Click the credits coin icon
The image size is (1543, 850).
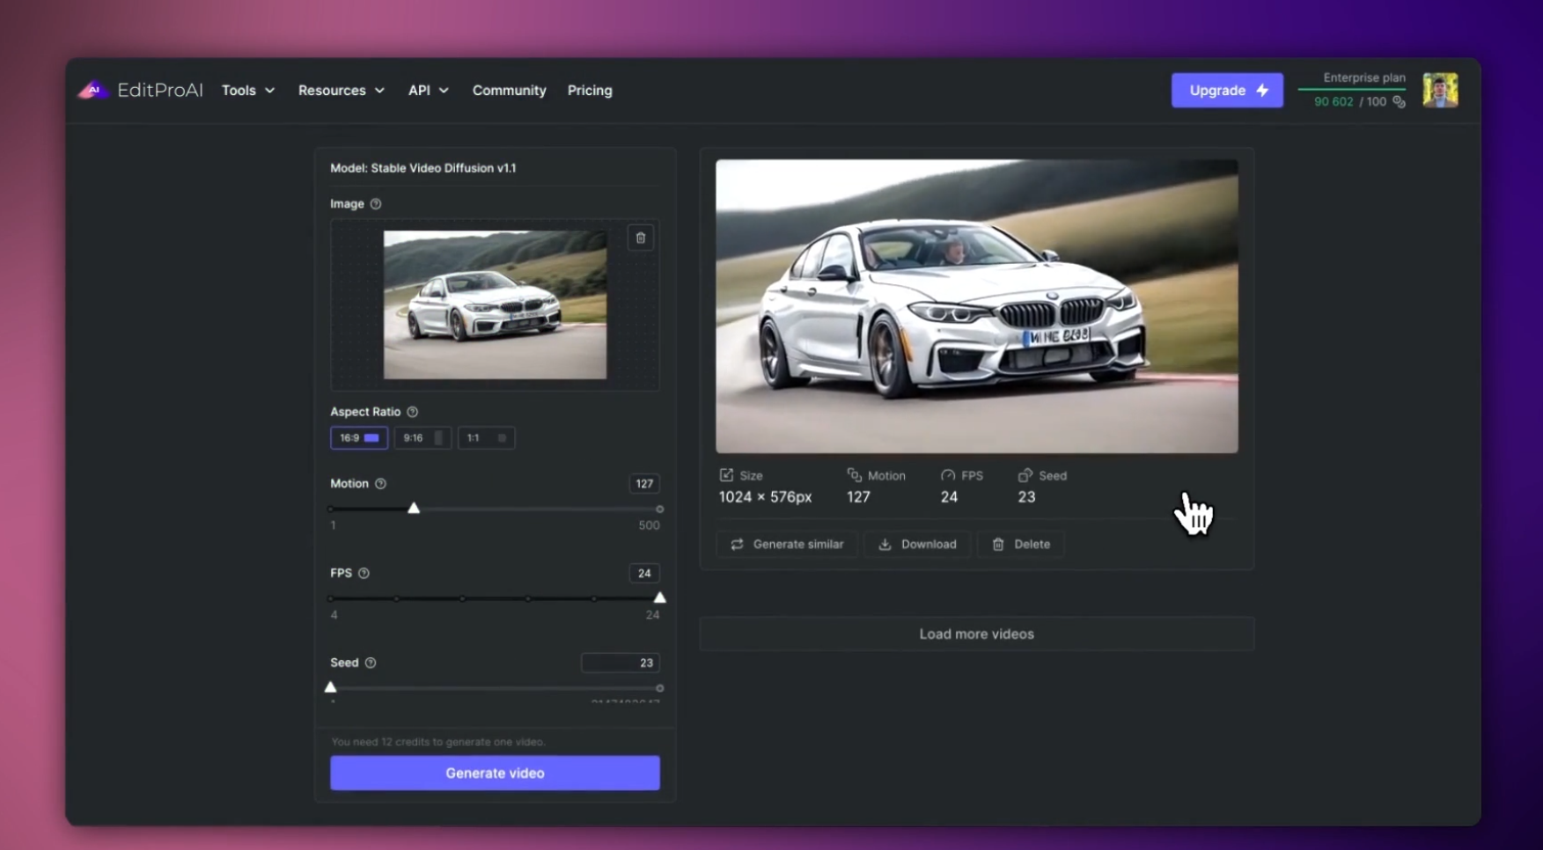click(x=1399, y=102)
